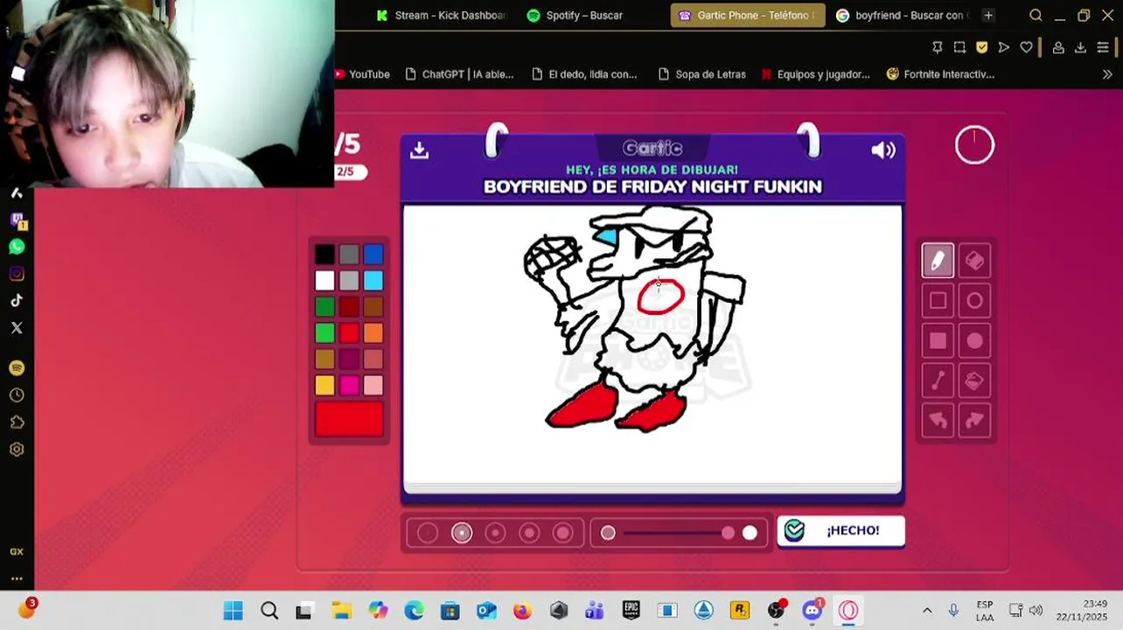The height and width of the screenshot is (630, 1123).
Task: Open the ChatGPT bookmark
Action: (x=460, y=74)
